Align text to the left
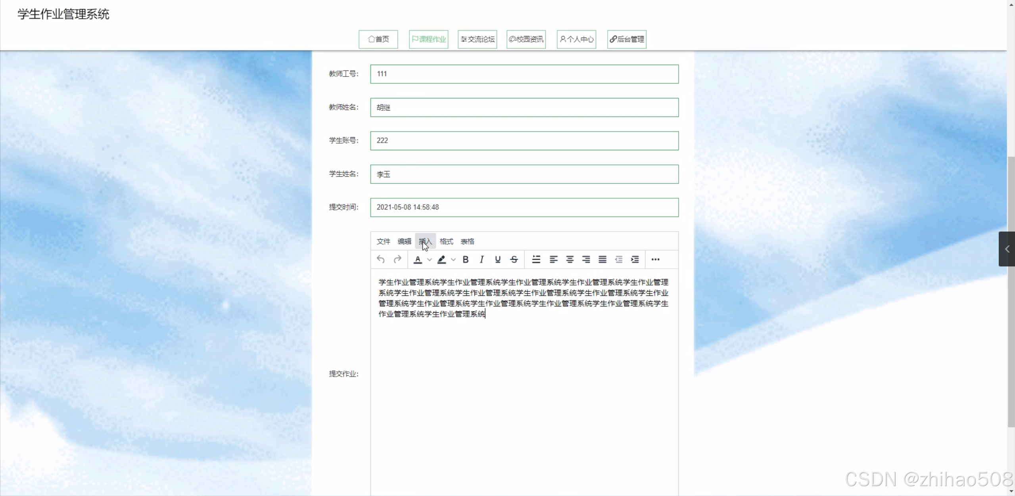This screenshot has height=496, width=1015. click(553, 259)
